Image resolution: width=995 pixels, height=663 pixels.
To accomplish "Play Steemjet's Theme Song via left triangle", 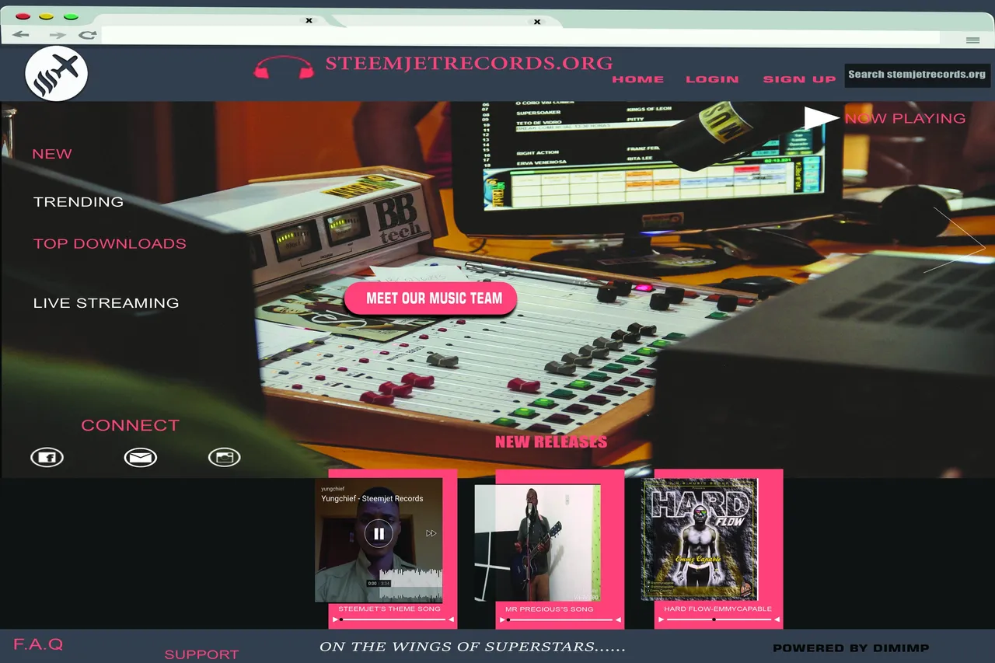I will coord(336,619).
